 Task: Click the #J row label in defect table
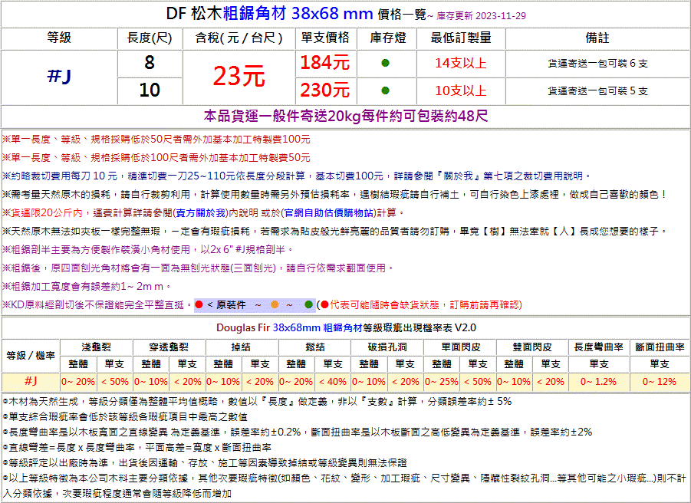(x=31, y=381)
